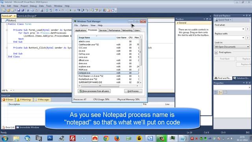Sort processes by the Image Name column
Image resolution: width=252 pixels, height=142 pixels.
point(96,37)
